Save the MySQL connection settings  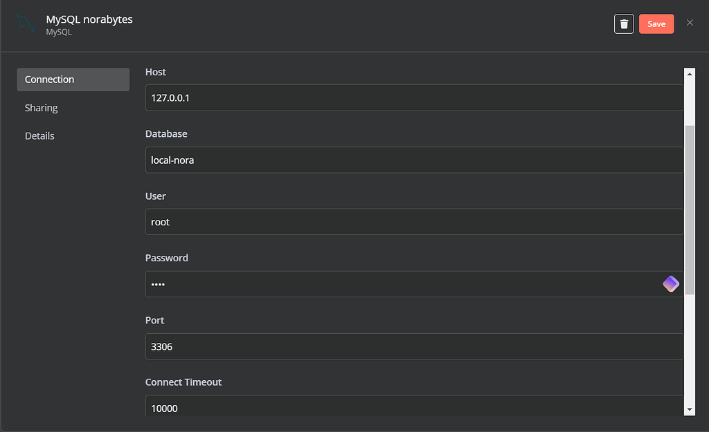(x=656, y=24)
